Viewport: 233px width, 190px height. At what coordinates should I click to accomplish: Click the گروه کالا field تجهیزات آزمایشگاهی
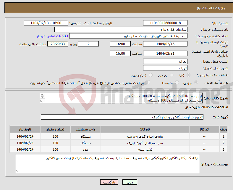click(122, 117)
